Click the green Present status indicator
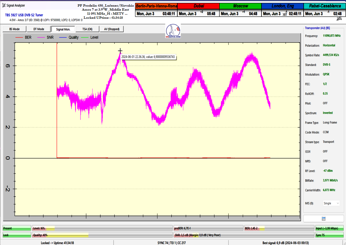This screenshot has height=245, width=346. pos(17,228)
